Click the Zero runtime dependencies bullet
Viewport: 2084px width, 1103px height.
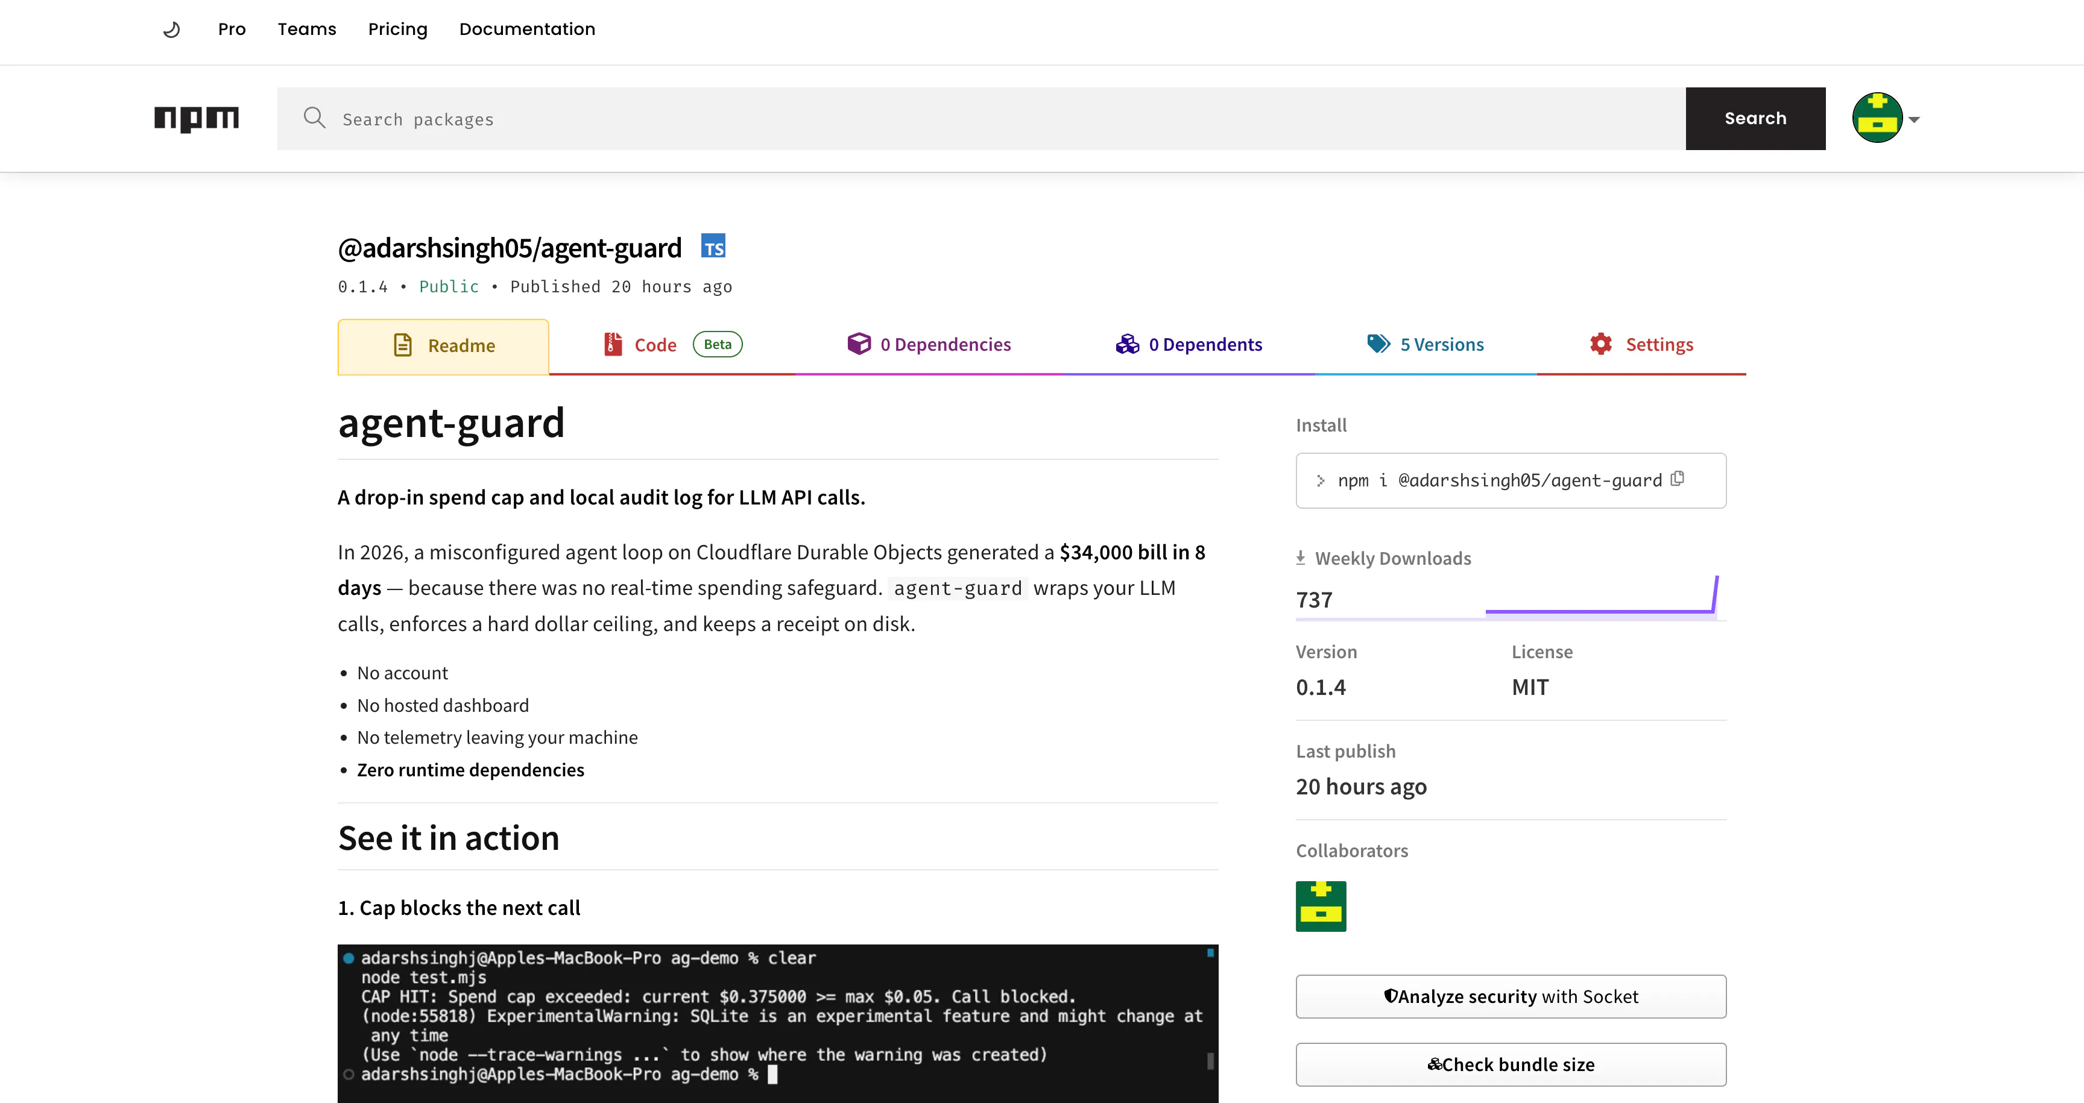(470, 770)
